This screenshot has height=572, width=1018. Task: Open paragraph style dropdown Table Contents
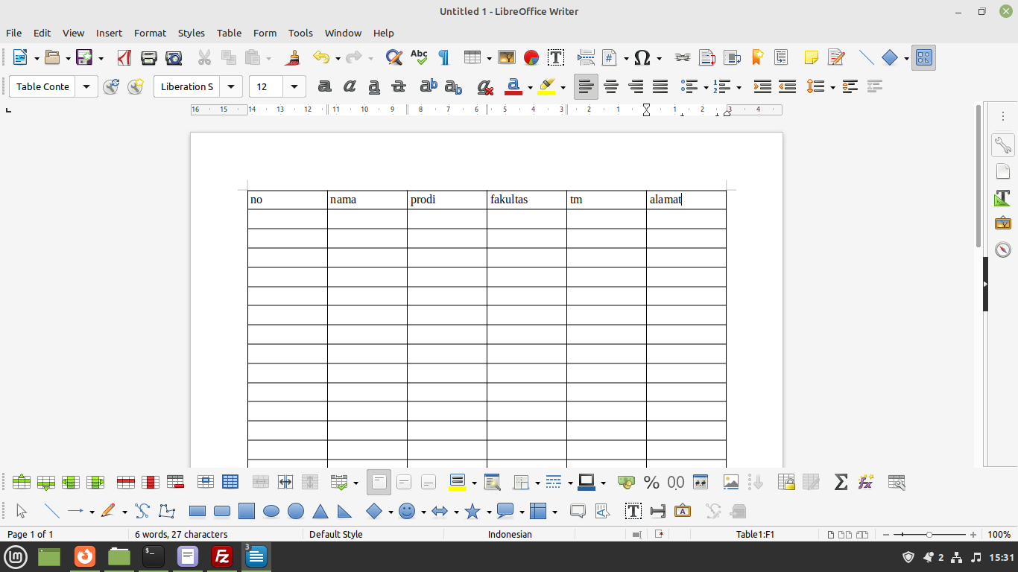86,86
